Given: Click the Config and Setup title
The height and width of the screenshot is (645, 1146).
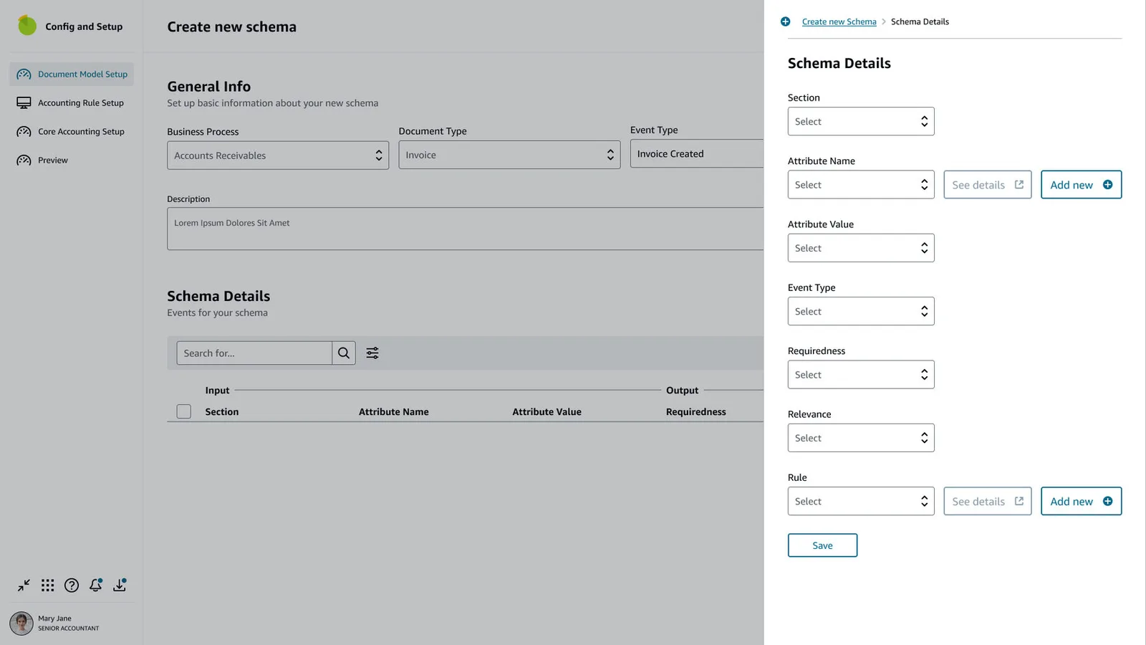Looking at the screenshot, I should [84, 27].
